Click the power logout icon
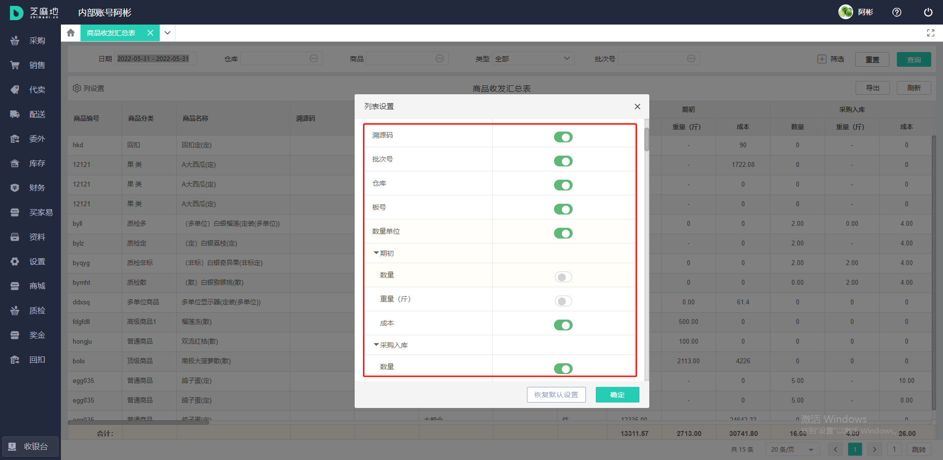The height and width of the screenshot is (460, 943). tap(928, 12)
